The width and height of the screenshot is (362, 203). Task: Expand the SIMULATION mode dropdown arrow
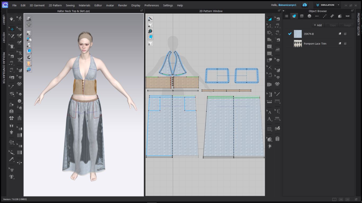point(338,5)
